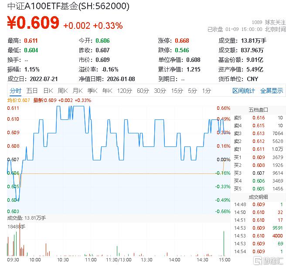286x268 pixels.
Task: Select the 卖1 order row at 0.611
Action: 258,149
